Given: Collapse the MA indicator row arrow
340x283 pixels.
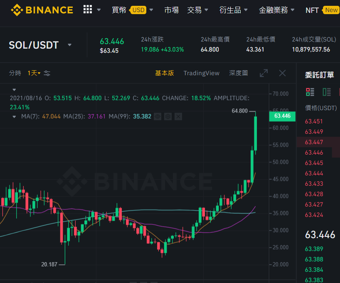Looking at the screenshot, I should coord(14,117).
